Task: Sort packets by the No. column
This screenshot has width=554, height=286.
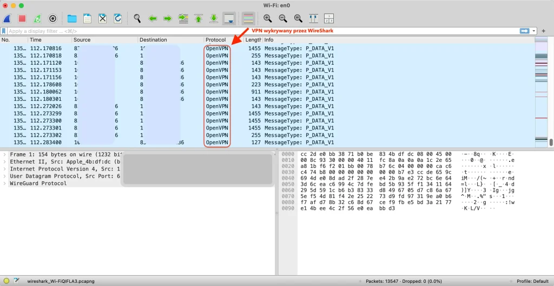Action: [14, 40]
